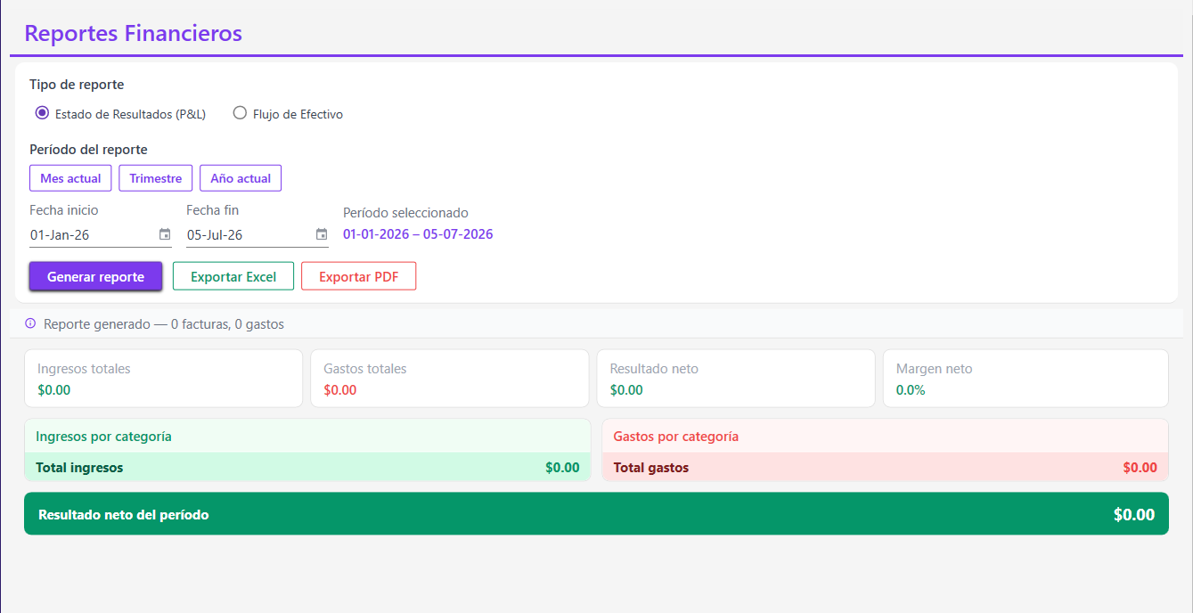Click the Margen neto summary card

coord(1025,379)
